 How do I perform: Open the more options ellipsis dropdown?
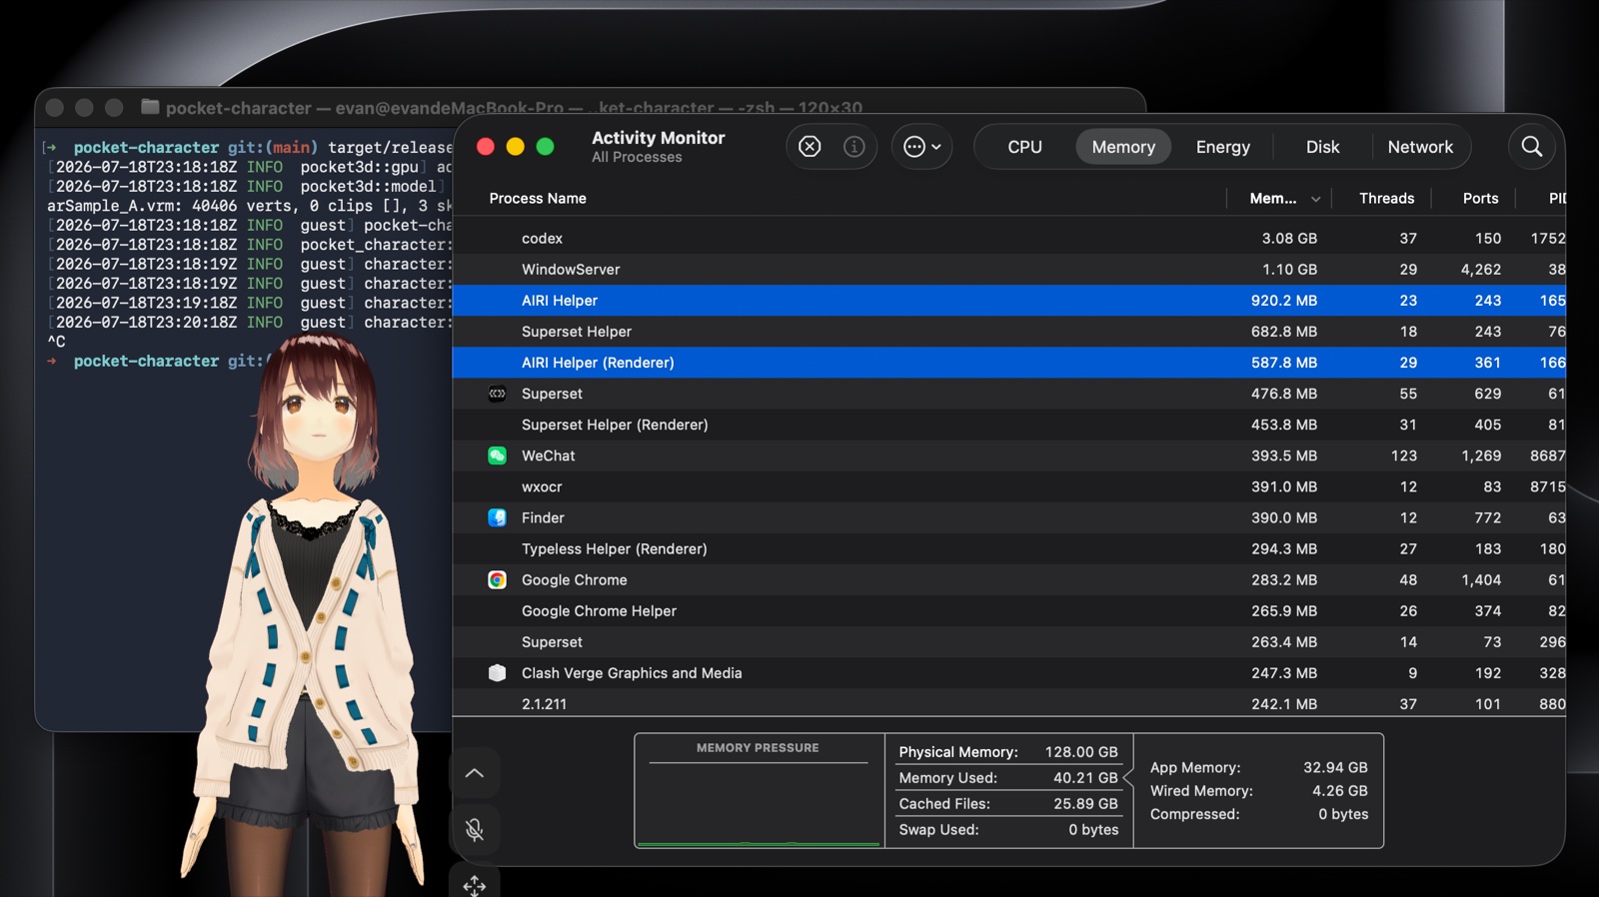click(x=921, y=147)
